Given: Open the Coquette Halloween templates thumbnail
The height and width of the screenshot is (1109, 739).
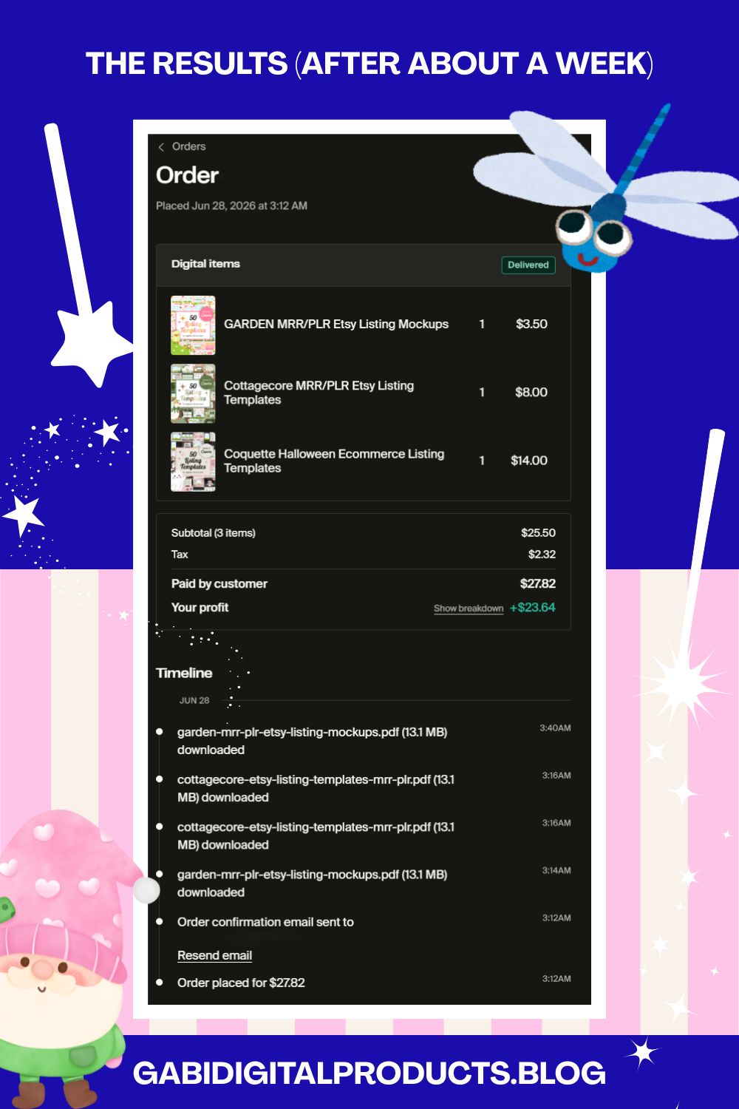Looking at the screenshot, I should click(193, 461).
